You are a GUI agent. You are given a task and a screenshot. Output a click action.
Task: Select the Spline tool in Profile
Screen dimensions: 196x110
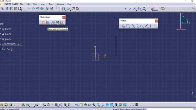tap(137, 26)
